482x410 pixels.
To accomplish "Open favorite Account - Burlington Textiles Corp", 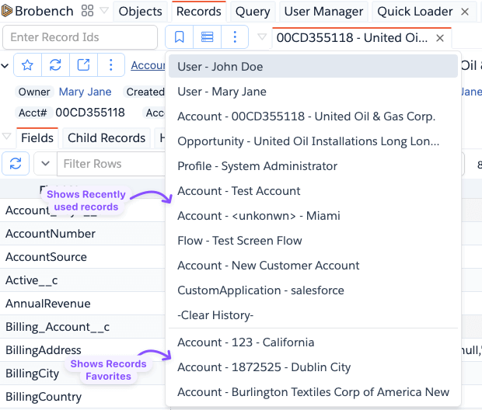I will point(313,392).
